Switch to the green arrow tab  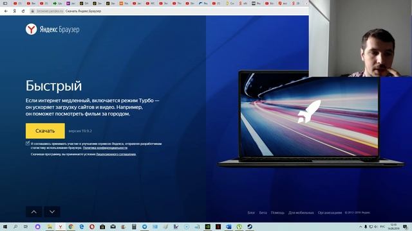57,3
